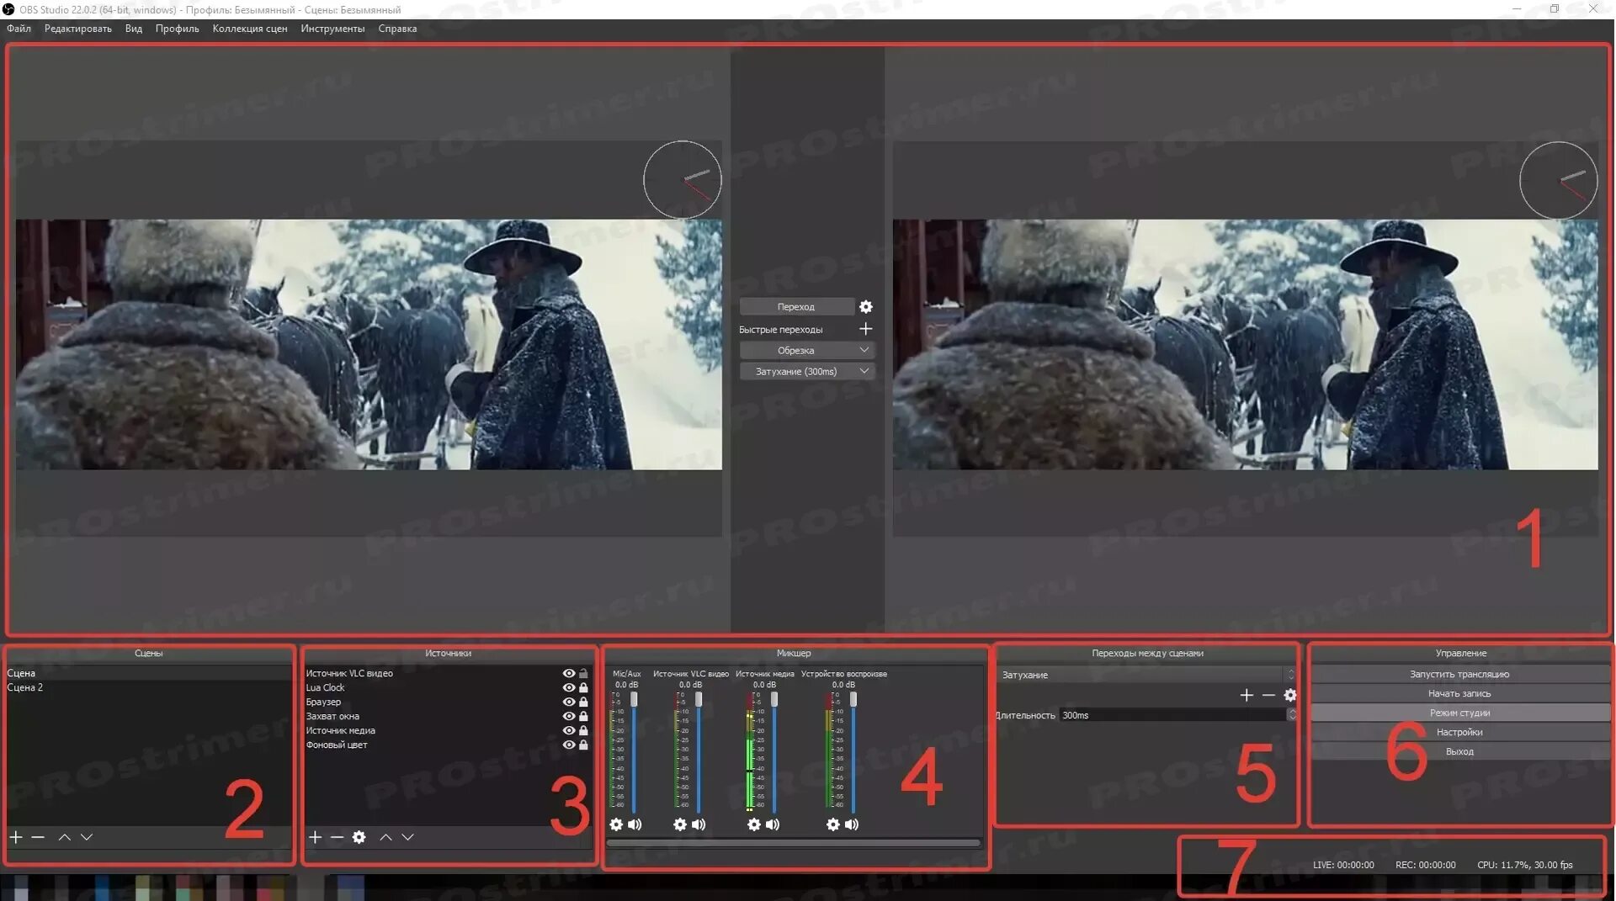This screenshot has width=1616, height=901.
Task: Move the selected source up
Action: [x=386, y=837]
